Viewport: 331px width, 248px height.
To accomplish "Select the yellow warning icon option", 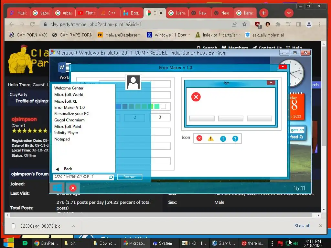I will point(211,138).
